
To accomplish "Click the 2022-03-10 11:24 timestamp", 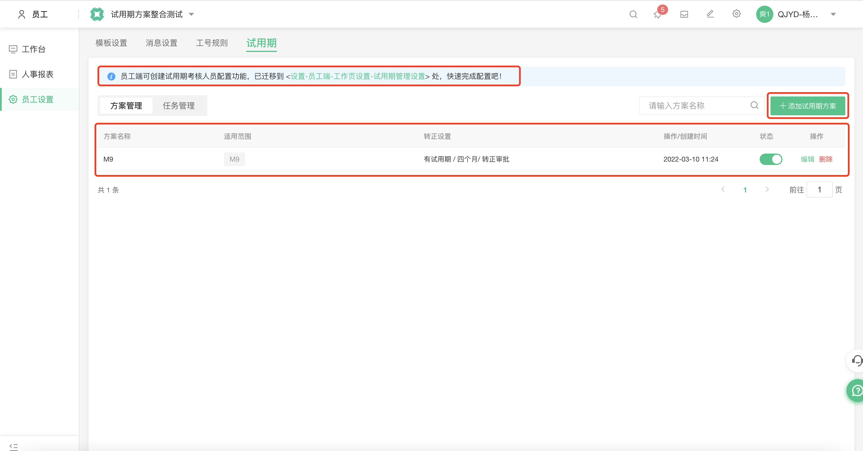I will coord(691,159).
